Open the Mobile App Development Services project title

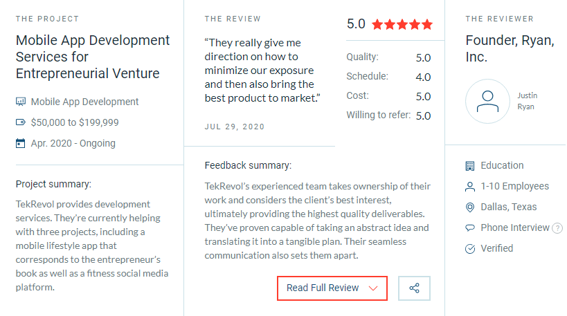(93, 57)
